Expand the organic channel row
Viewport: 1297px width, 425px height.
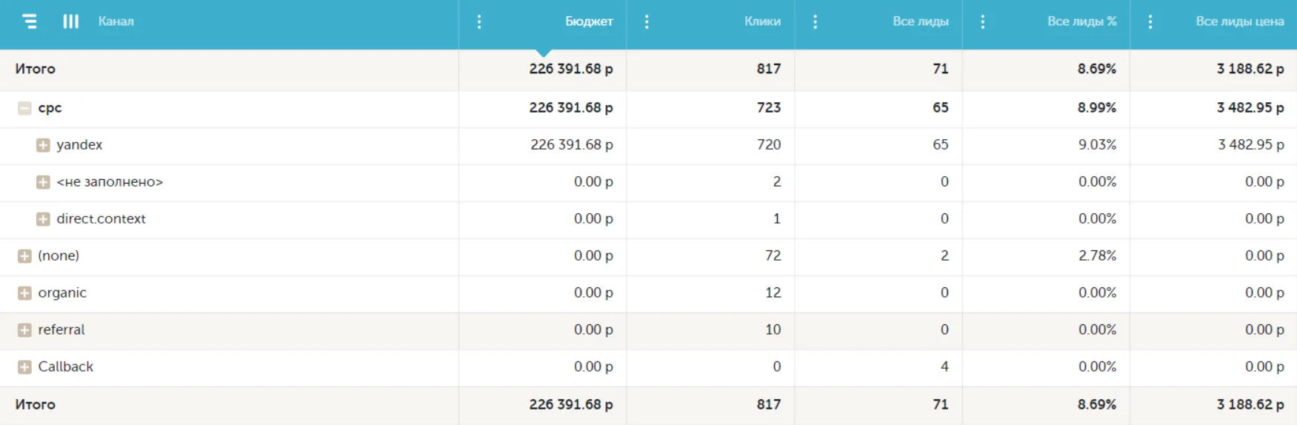click(x=24, y=293)
